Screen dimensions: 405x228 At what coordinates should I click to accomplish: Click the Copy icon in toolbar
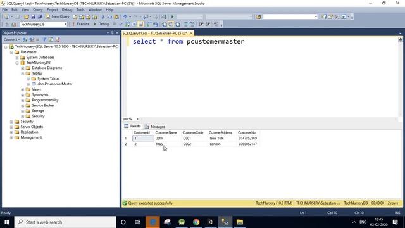(x=109, y=17)
